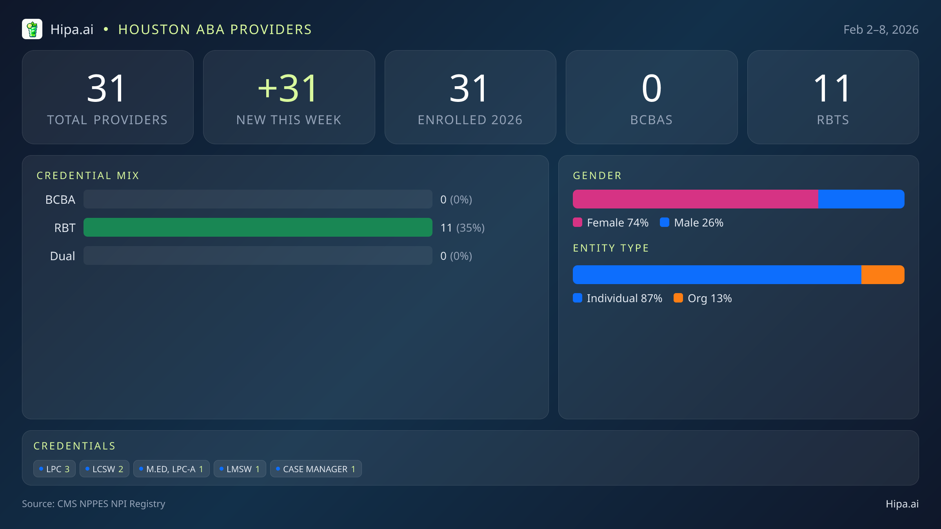Switch to the Entity Type section

click(611, 248)
